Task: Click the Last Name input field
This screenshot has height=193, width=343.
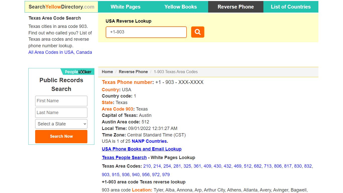Action: coord(61,113)
